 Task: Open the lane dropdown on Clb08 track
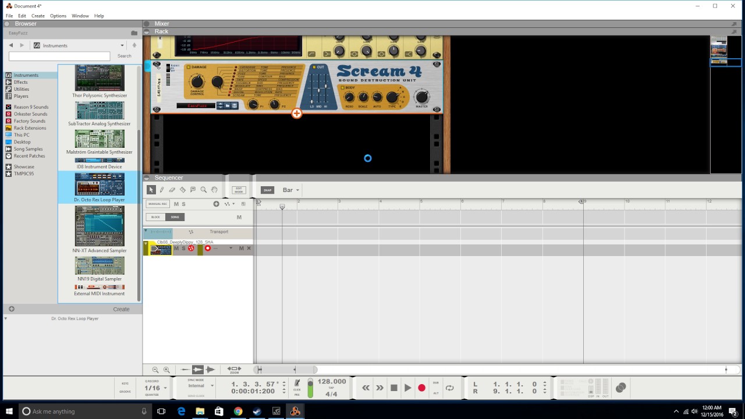(x=230, y=248)
